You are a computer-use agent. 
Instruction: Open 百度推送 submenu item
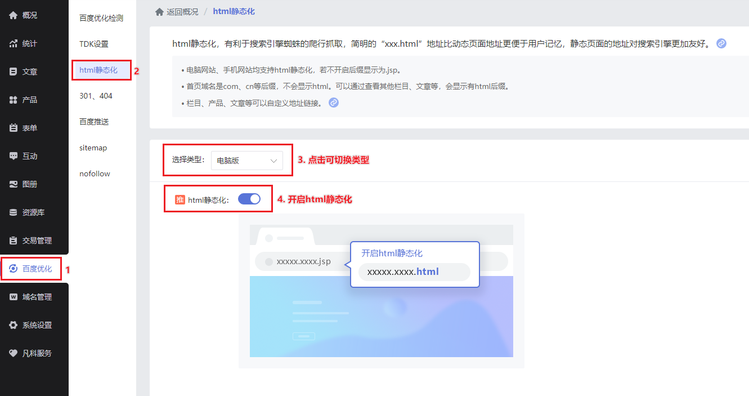pyautogui.click(x=94, y=122)
